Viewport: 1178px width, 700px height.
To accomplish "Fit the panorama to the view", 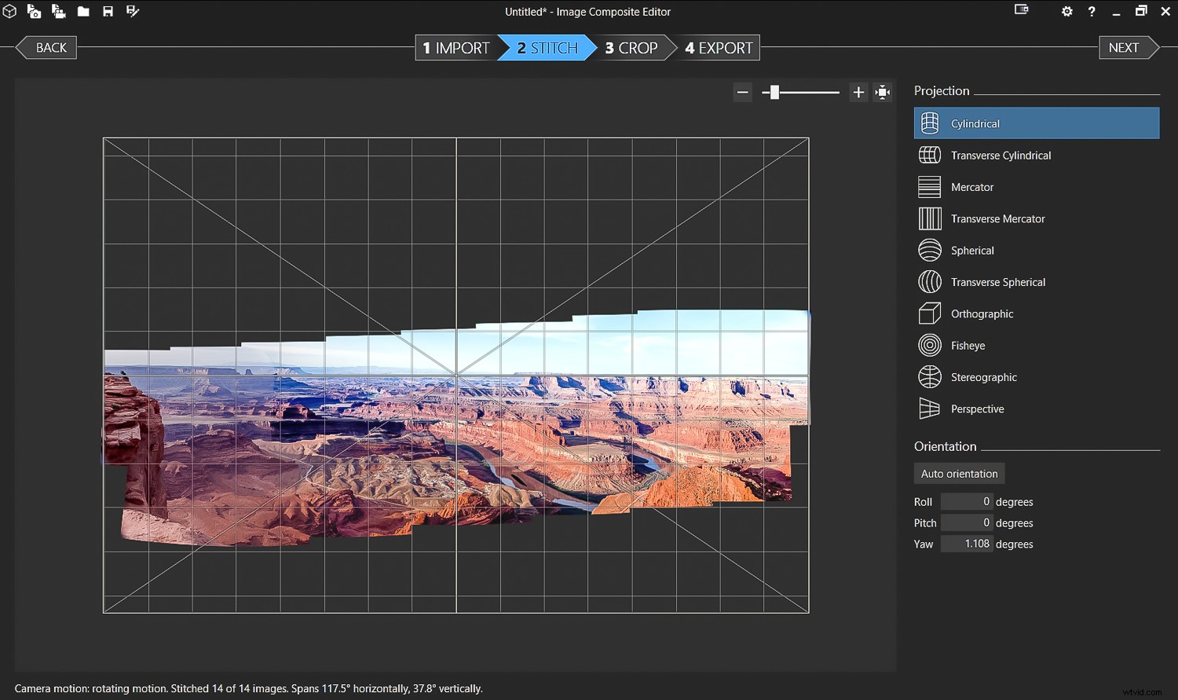I will point(882,92).
